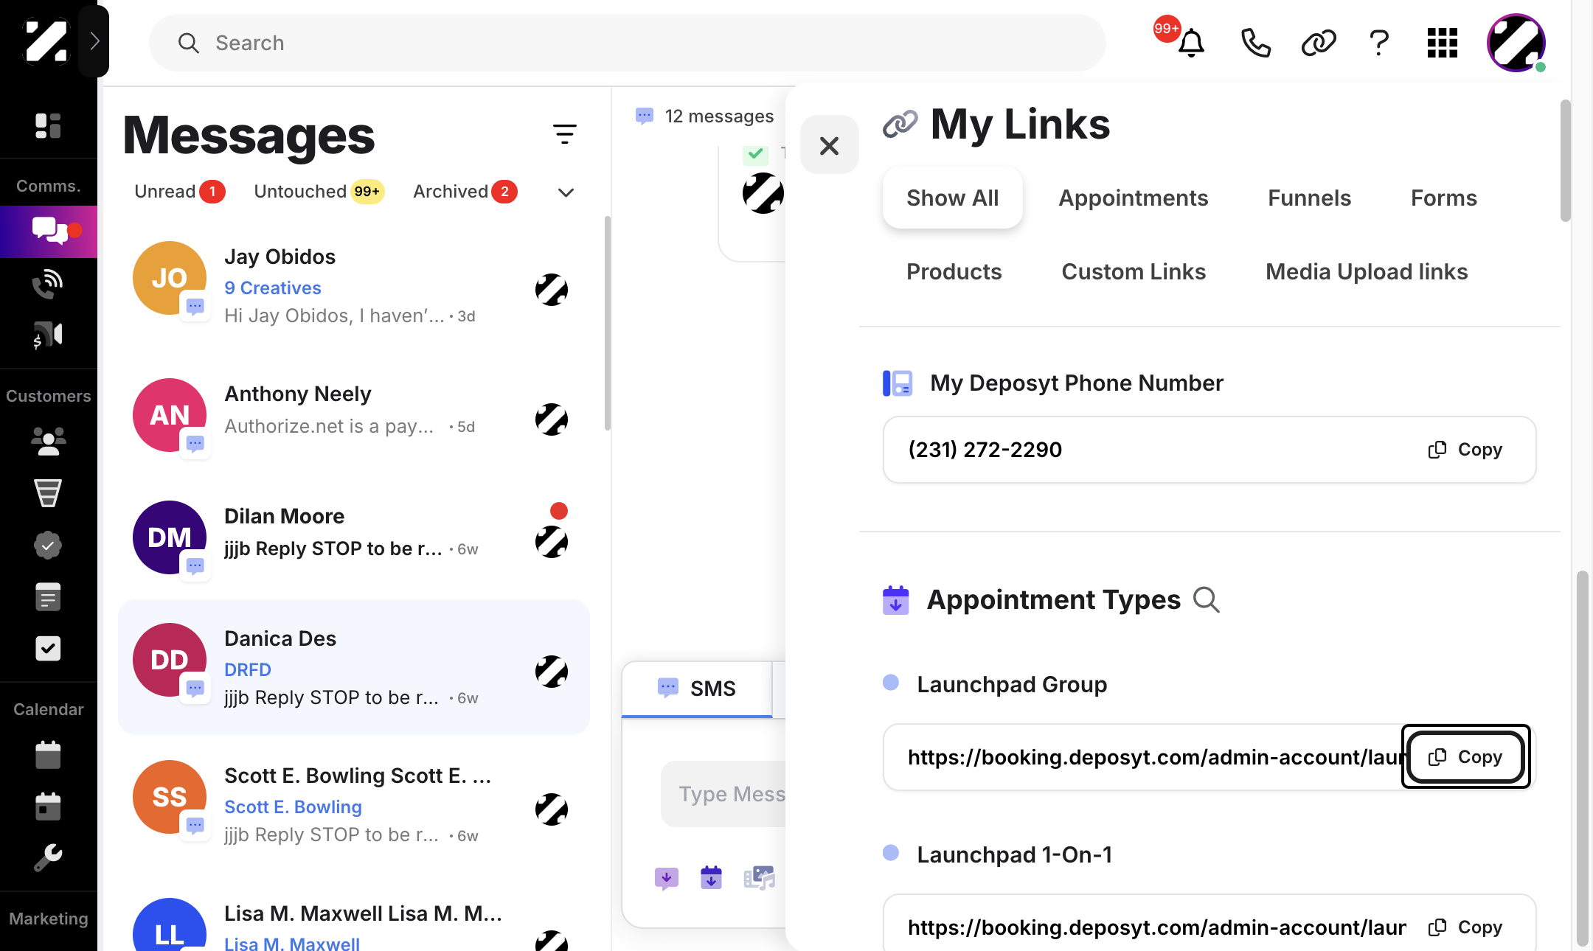1593x951 pixels.
Task: Open the checked task list icon in sidebar
Action: 48,649
